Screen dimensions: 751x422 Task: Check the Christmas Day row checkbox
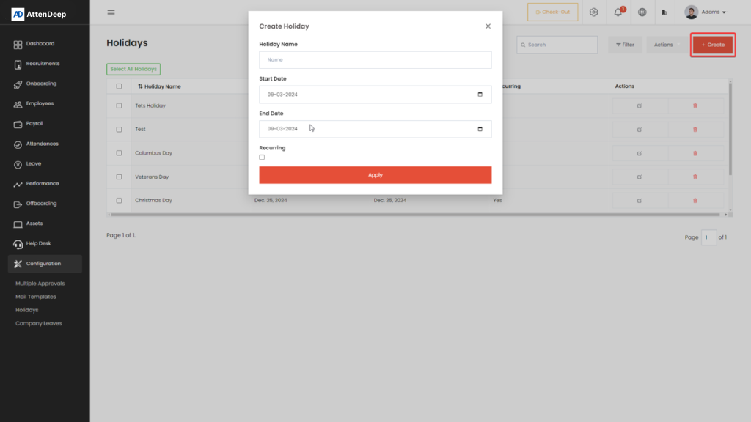pos(119,200)
